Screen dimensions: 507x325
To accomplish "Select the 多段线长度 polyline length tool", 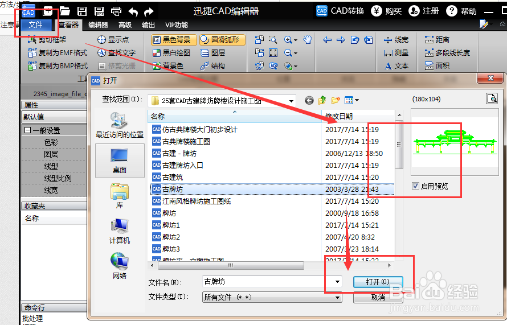I will (x=447, y=53).
